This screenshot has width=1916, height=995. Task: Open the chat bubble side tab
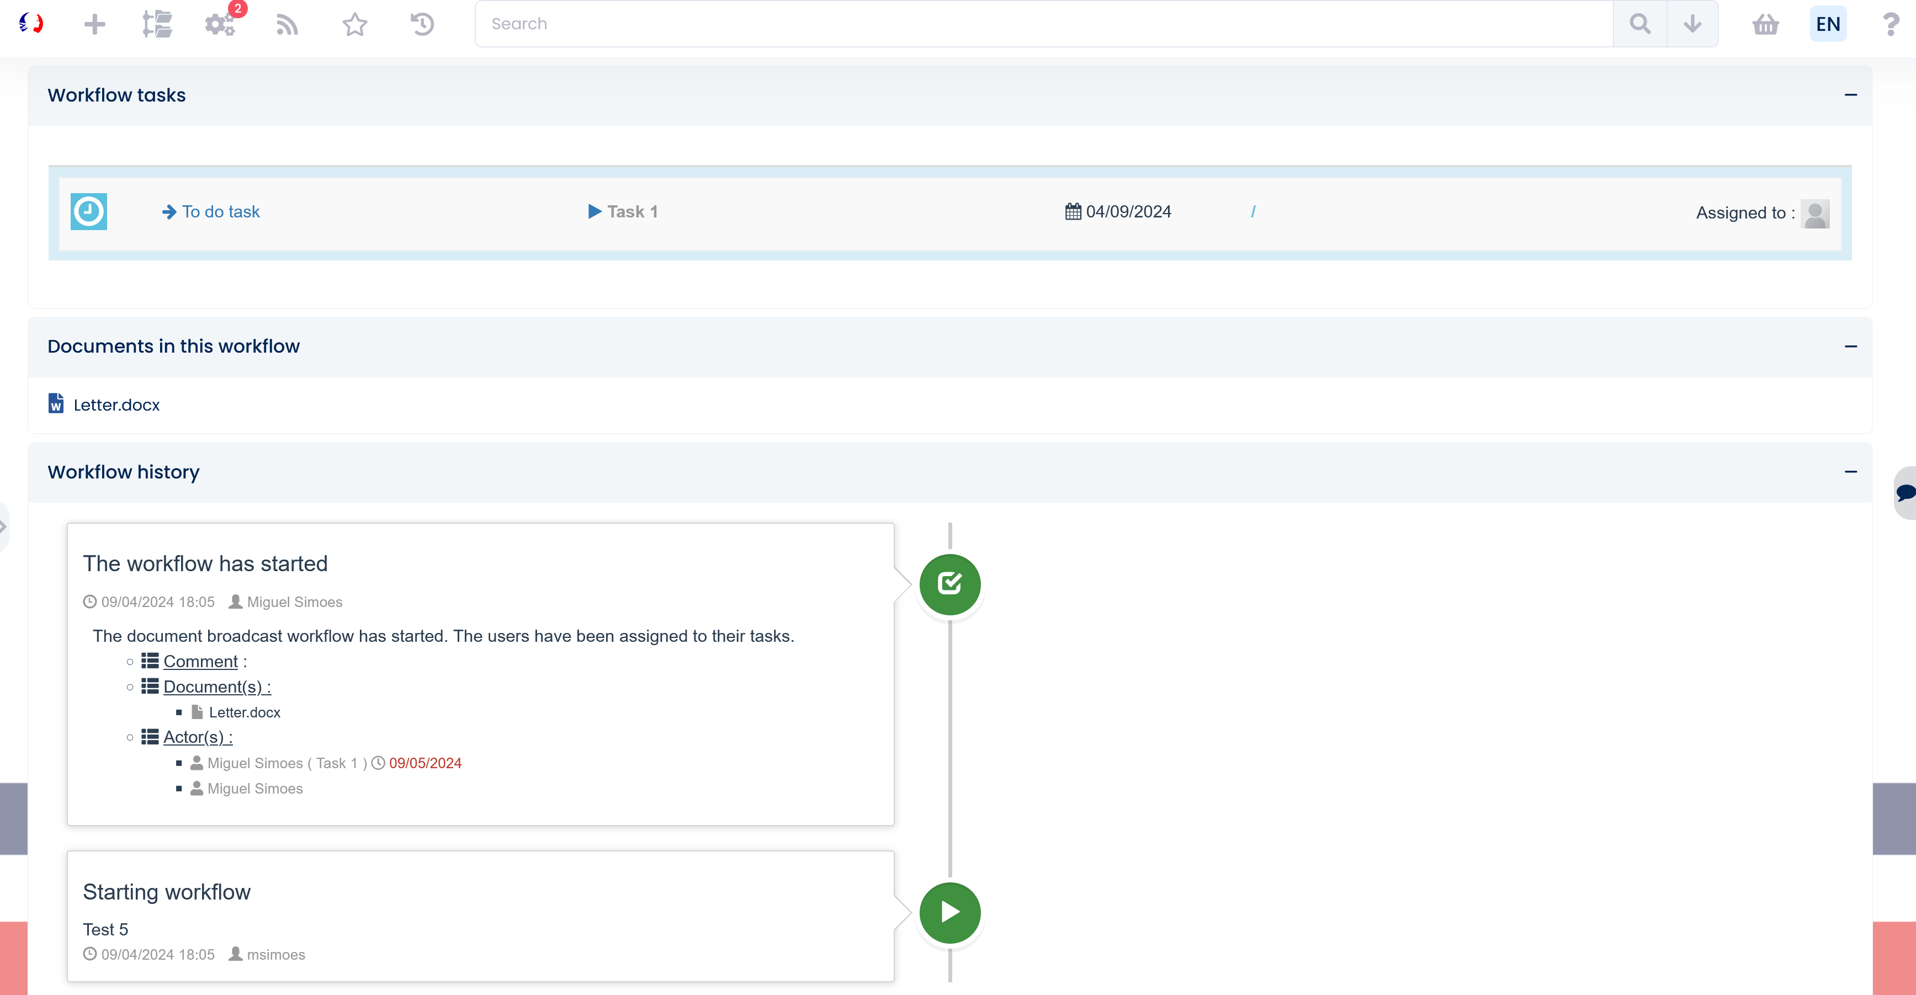tap(1905, 492)
